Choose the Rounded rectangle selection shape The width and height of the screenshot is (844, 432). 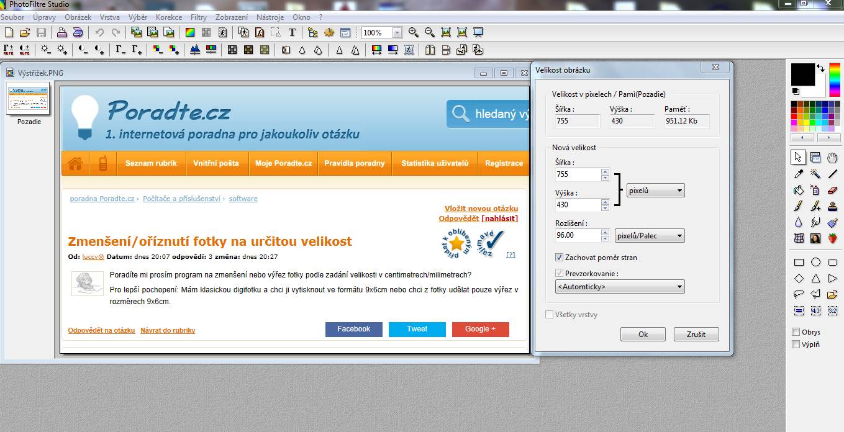[x=832, y=263]
